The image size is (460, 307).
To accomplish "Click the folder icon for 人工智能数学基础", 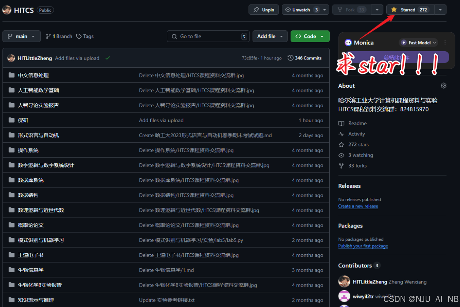I will click(11, 90).
